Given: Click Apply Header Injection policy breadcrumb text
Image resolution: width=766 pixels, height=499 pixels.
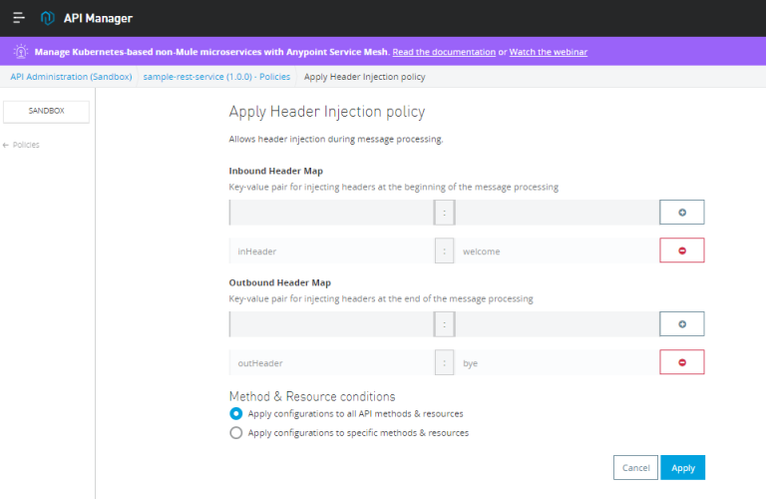Looking at the screenshot, I should [x=364, y=77].
